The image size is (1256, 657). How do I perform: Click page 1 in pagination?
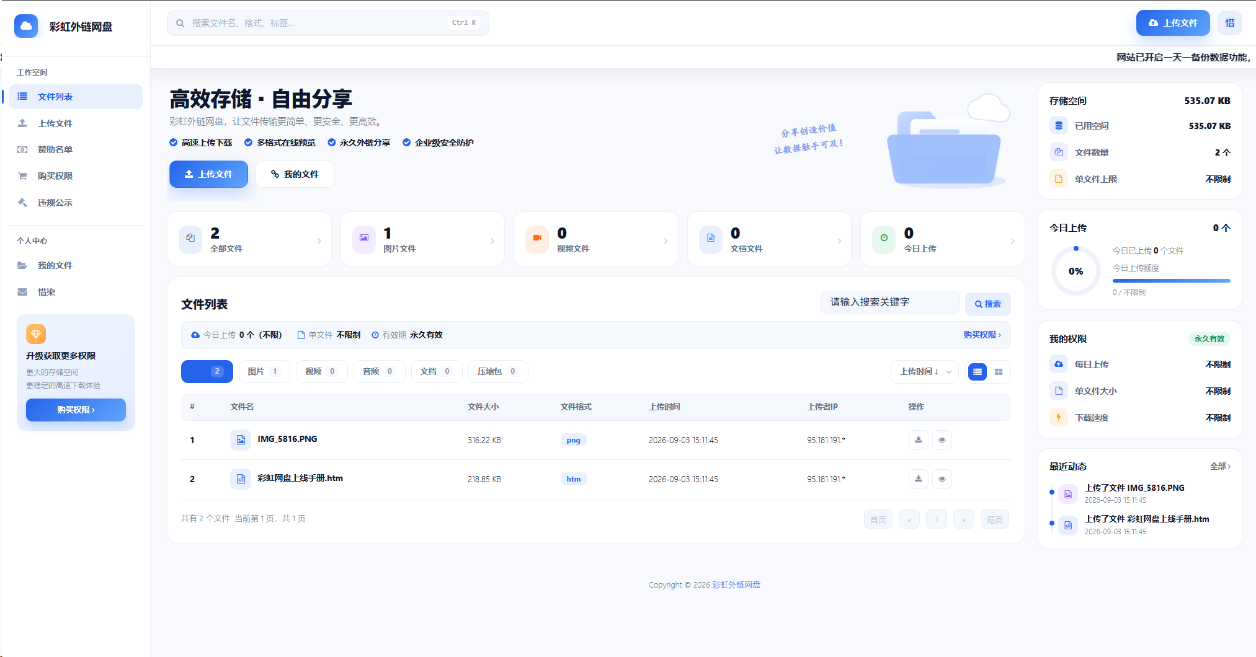pos(937,519)
